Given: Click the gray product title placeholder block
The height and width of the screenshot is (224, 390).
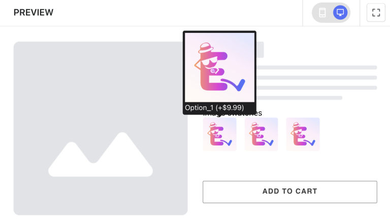Looking at the screenshot, I should point(260,50).
